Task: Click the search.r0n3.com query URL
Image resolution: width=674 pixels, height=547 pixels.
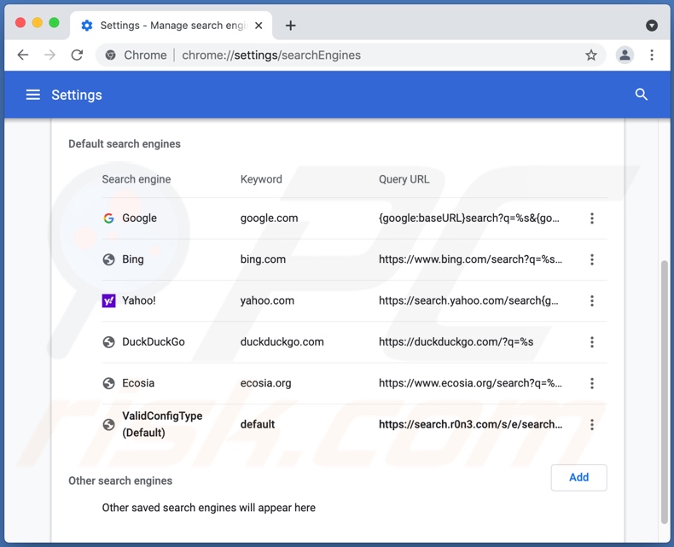Action: (470, 424)
